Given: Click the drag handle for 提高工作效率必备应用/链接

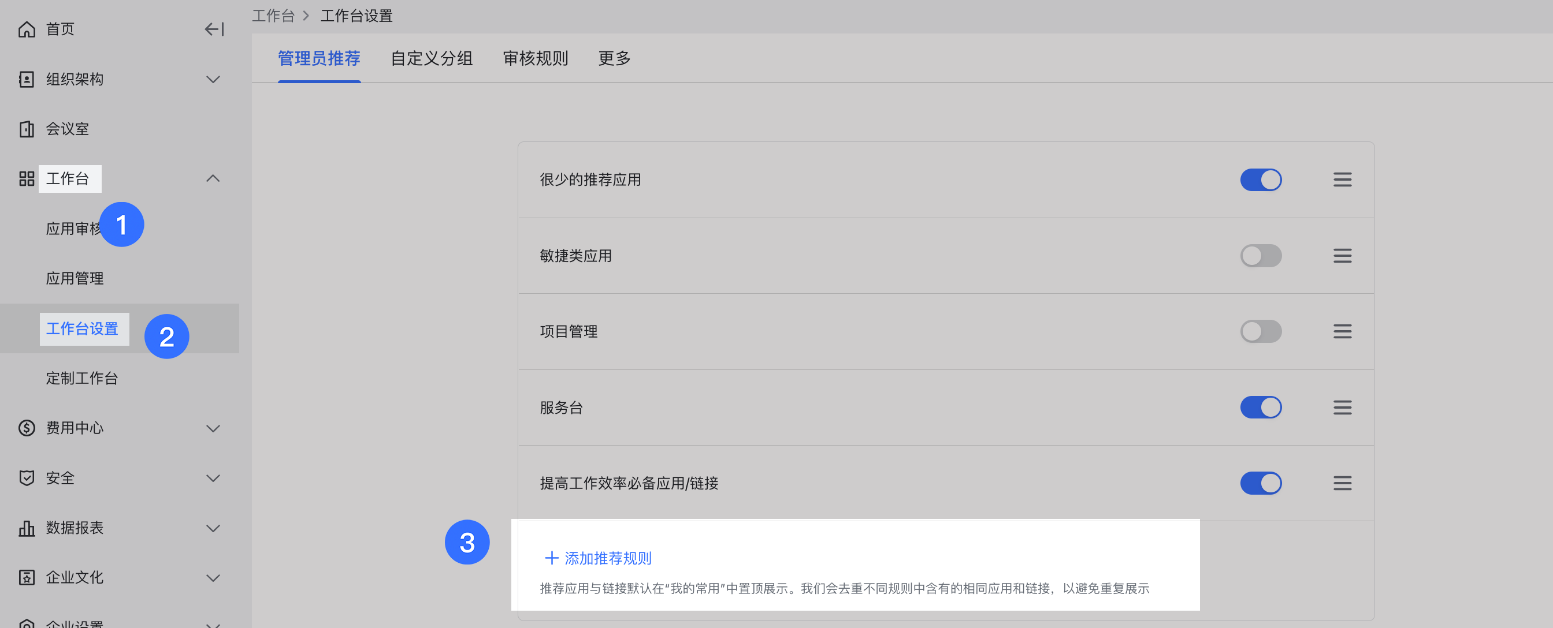Looking at the screenshot, I should tap(1342, 483).
